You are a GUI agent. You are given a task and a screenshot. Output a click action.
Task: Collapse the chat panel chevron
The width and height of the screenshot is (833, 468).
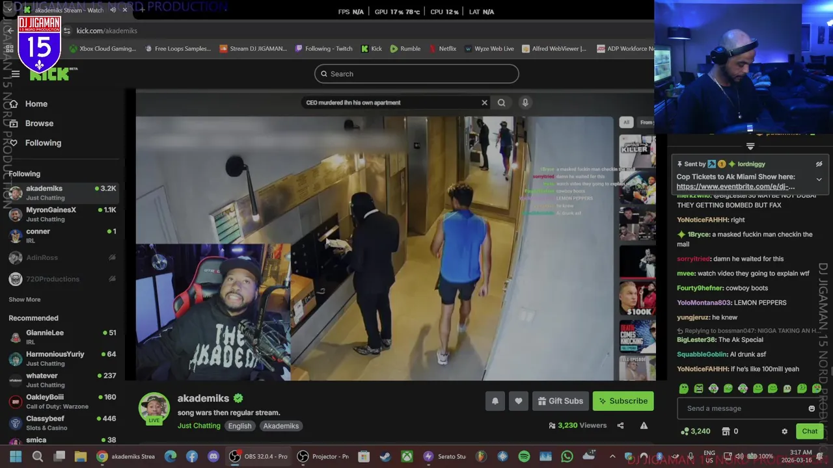tap(750, 147)
